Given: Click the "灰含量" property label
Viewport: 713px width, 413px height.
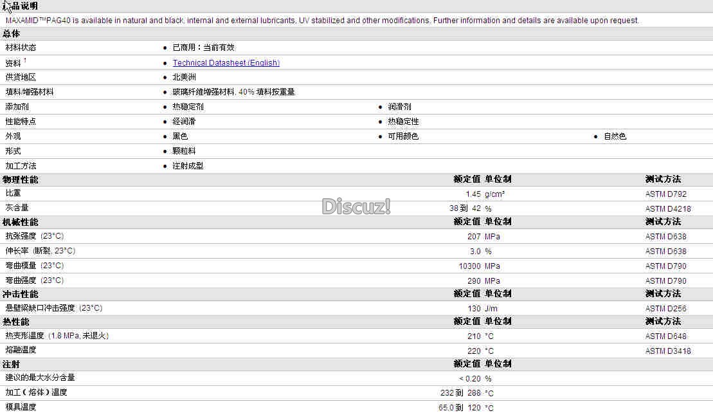Looking at the screenshot, I should (17, 208).
